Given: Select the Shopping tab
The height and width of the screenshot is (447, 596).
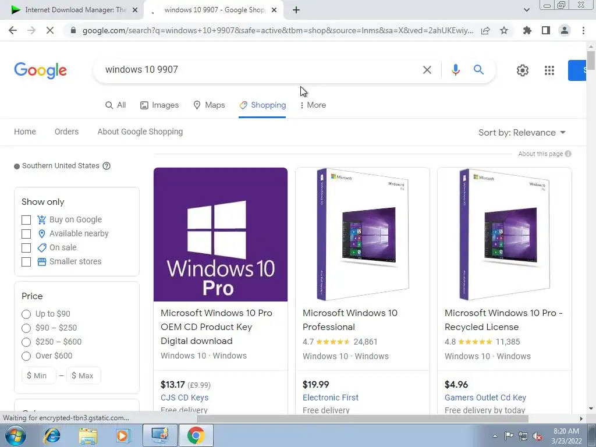Looking at the screenshot, I should [x=262, y=105].
